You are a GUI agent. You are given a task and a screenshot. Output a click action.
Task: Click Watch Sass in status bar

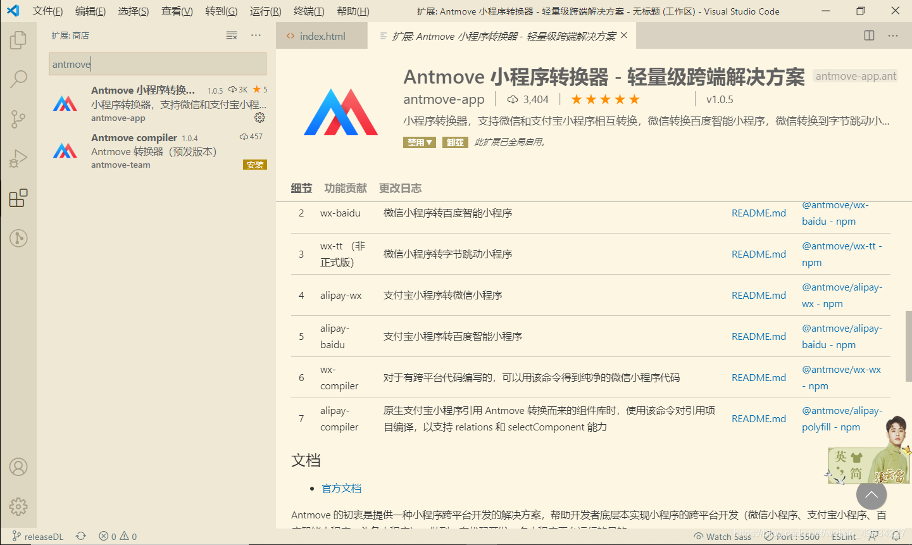coord(723,536)
